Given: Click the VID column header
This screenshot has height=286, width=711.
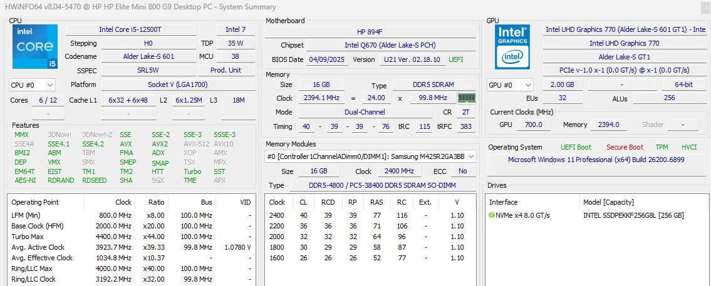Looking at the screenshot, I should pyautogui.click(x=236, y=202).
